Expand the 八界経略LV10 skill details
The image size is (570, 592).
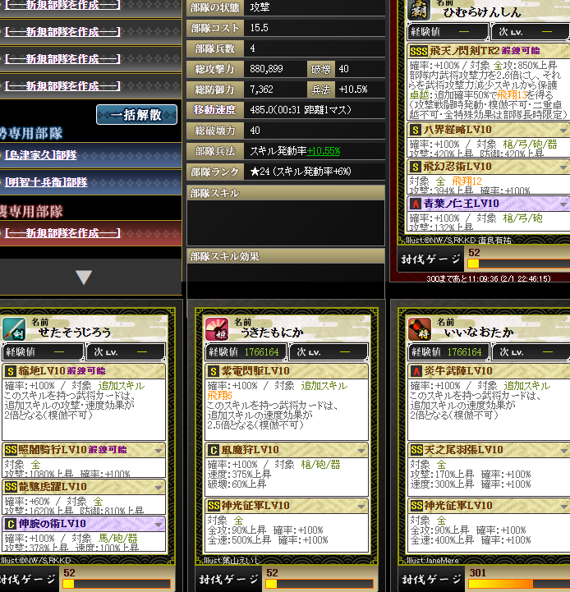(563, 131)
